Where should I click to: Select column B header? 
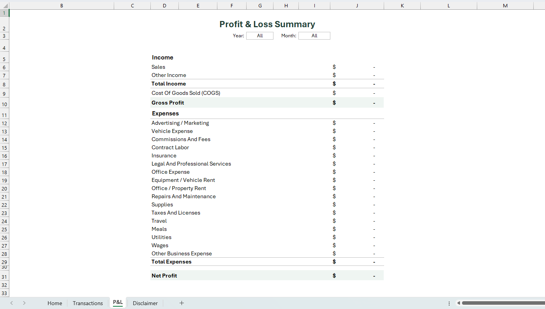[x=62, y=5]
